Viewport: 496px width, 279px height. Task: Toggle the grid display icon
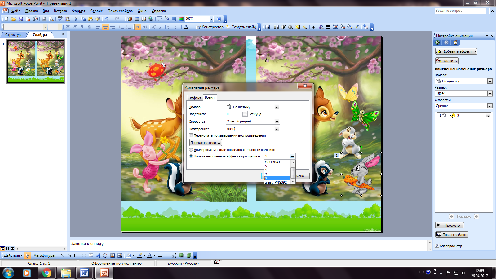point(174,19)
